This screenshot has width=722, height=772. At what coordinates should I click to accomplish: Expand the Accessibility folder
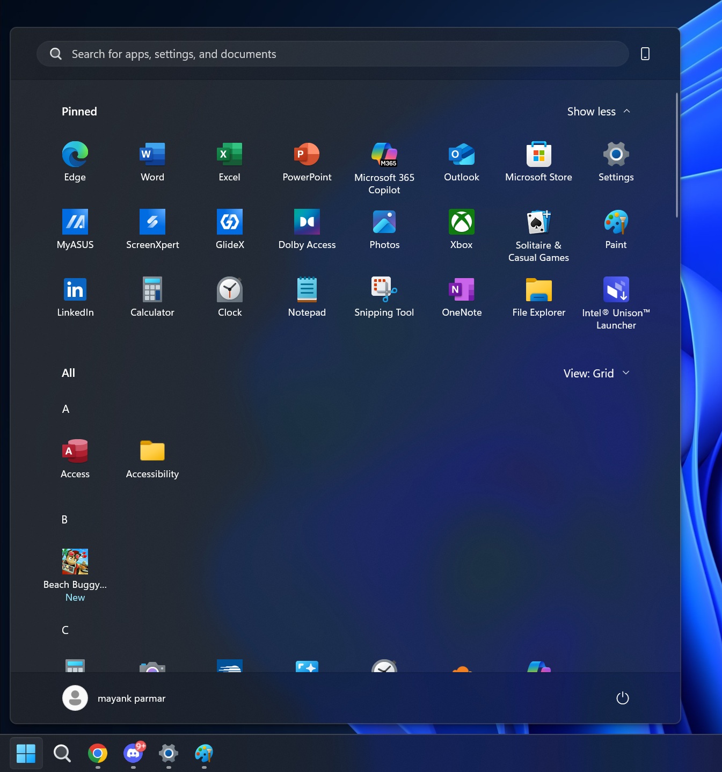click(152, 458)
